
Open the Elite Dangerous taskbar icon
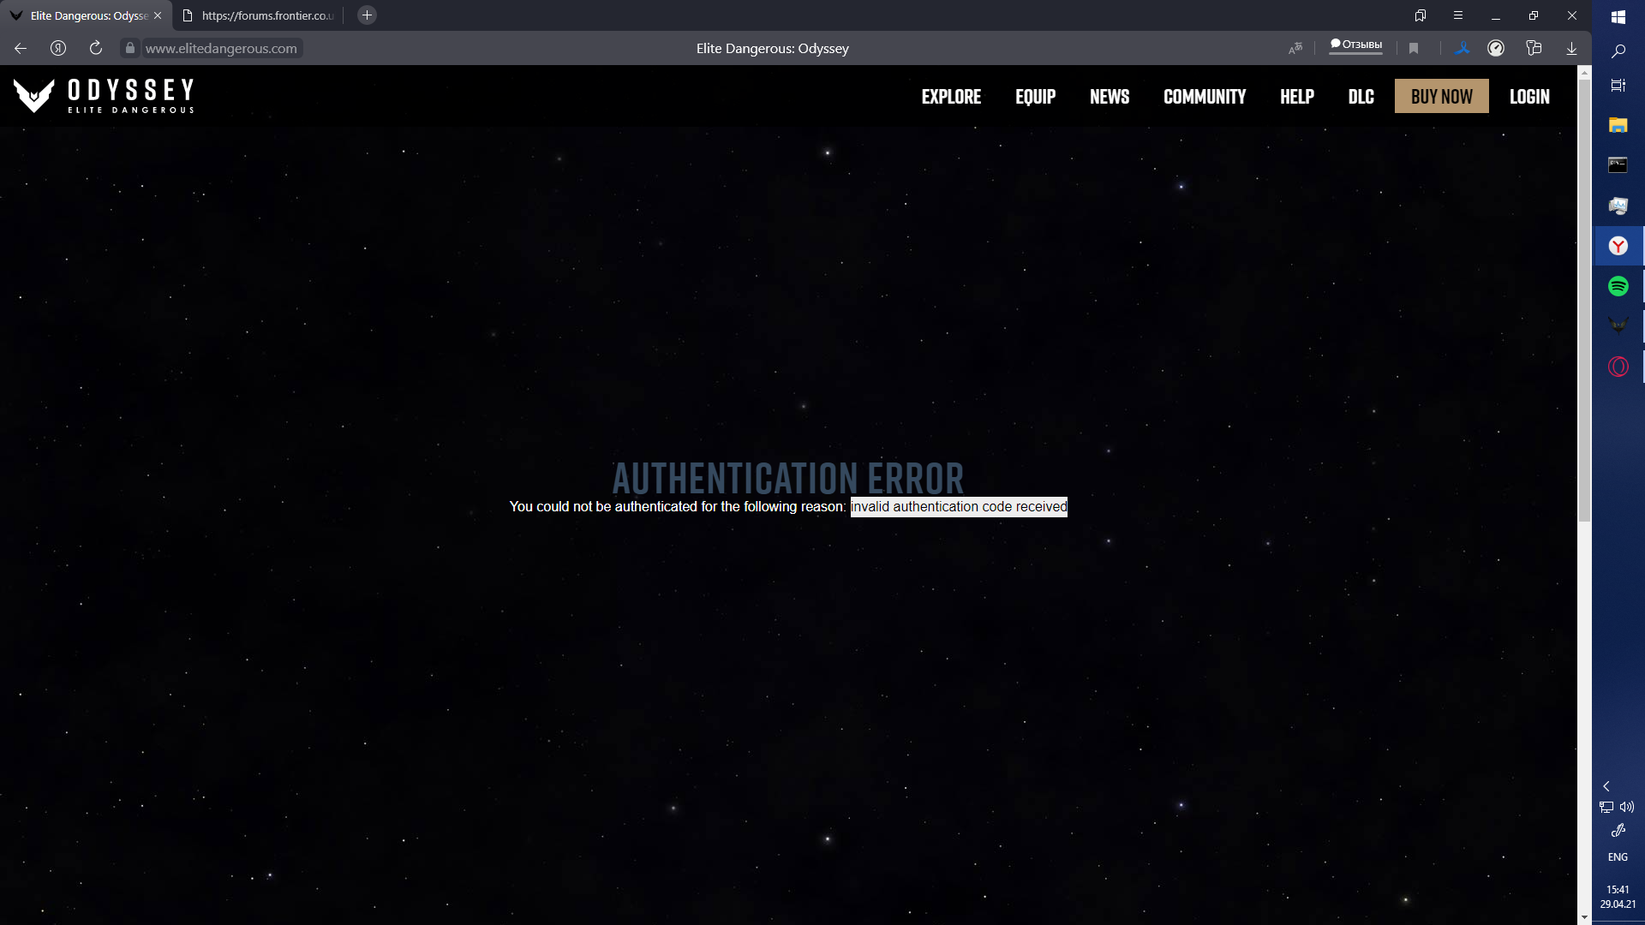pos(1618,325)
